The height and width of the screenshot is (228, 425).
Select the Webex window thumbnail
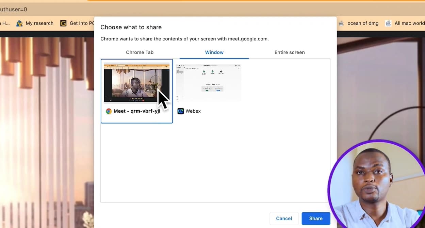coord(209,83)
